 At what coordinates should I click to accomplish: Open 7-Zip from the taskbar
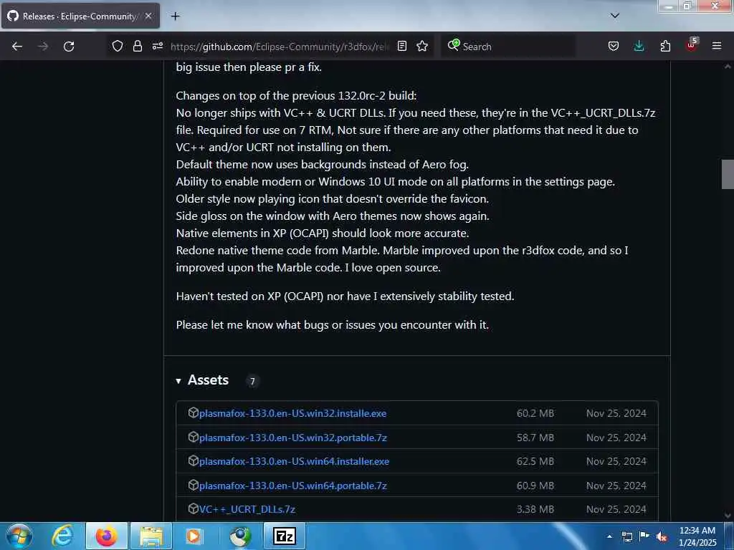284,536
